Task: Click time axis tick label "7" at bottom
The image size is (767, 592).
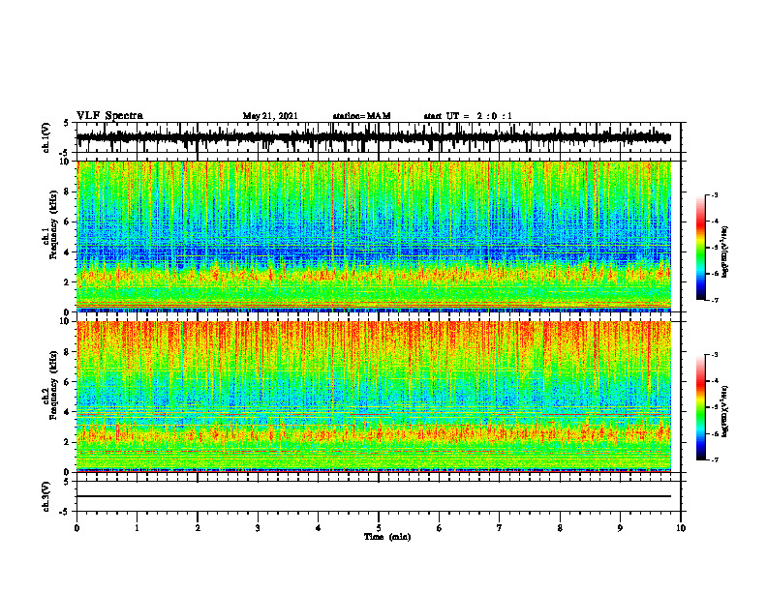Action: click(x=500, y=528)
